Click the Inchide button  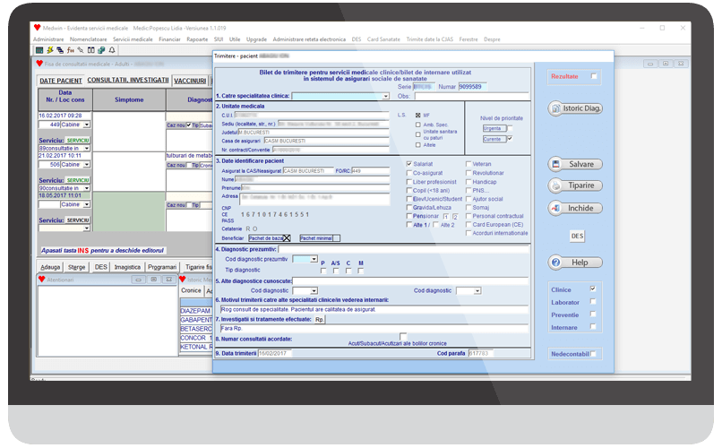click(575, 208)
